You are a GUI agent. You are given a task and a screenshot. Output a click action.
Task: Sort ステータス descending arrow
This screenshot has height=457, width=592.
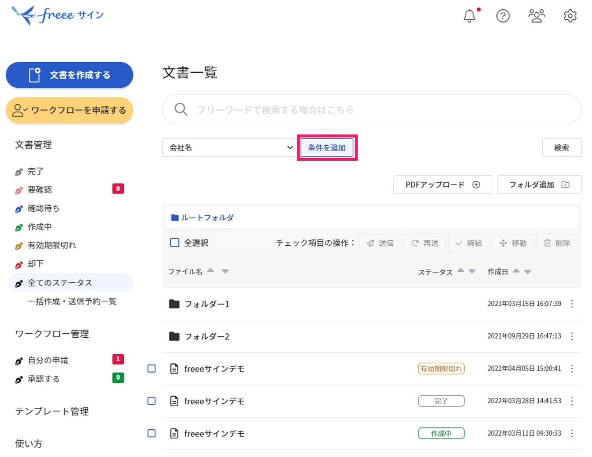(472, 271)
